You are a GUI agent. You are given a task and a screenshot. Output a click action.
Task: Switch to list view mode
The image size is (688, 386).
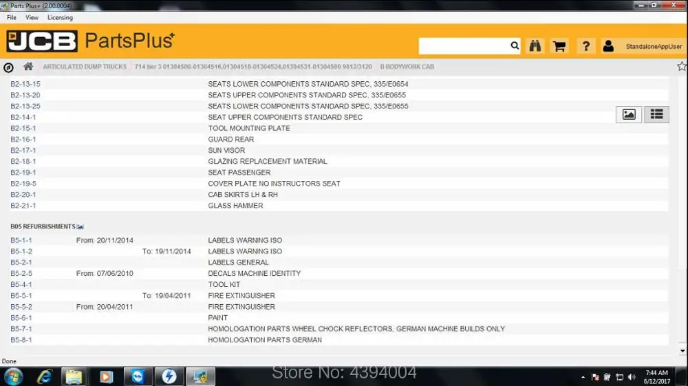point(656,114)
